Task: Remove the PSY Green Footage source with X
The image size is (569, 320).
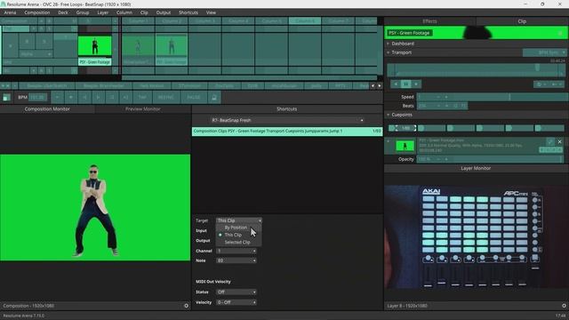Action: click(x=559, y=141)
